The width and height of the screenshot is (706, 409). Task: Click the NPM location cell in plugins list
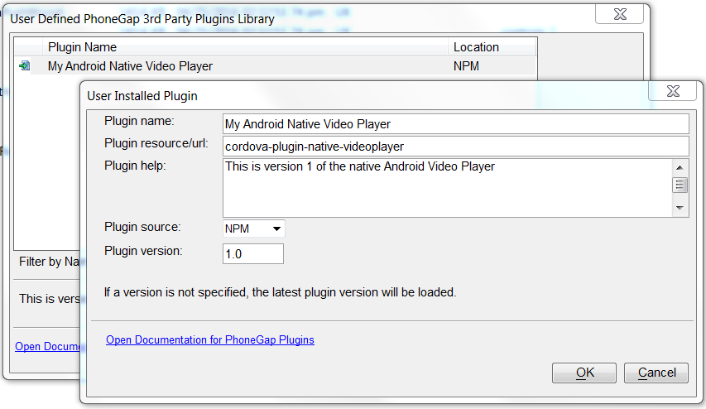pos(466,66)
